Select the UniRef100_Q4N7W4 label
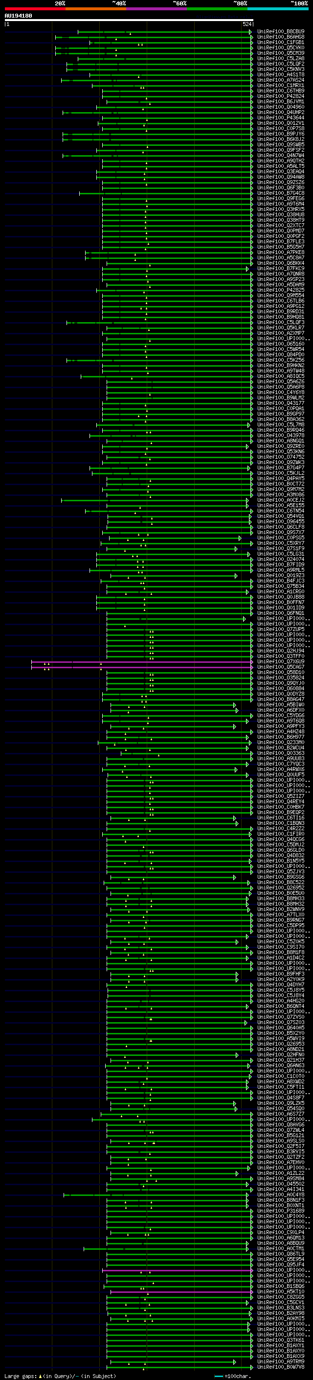This screenshot has height=1380, width=313. coord(280,155)
